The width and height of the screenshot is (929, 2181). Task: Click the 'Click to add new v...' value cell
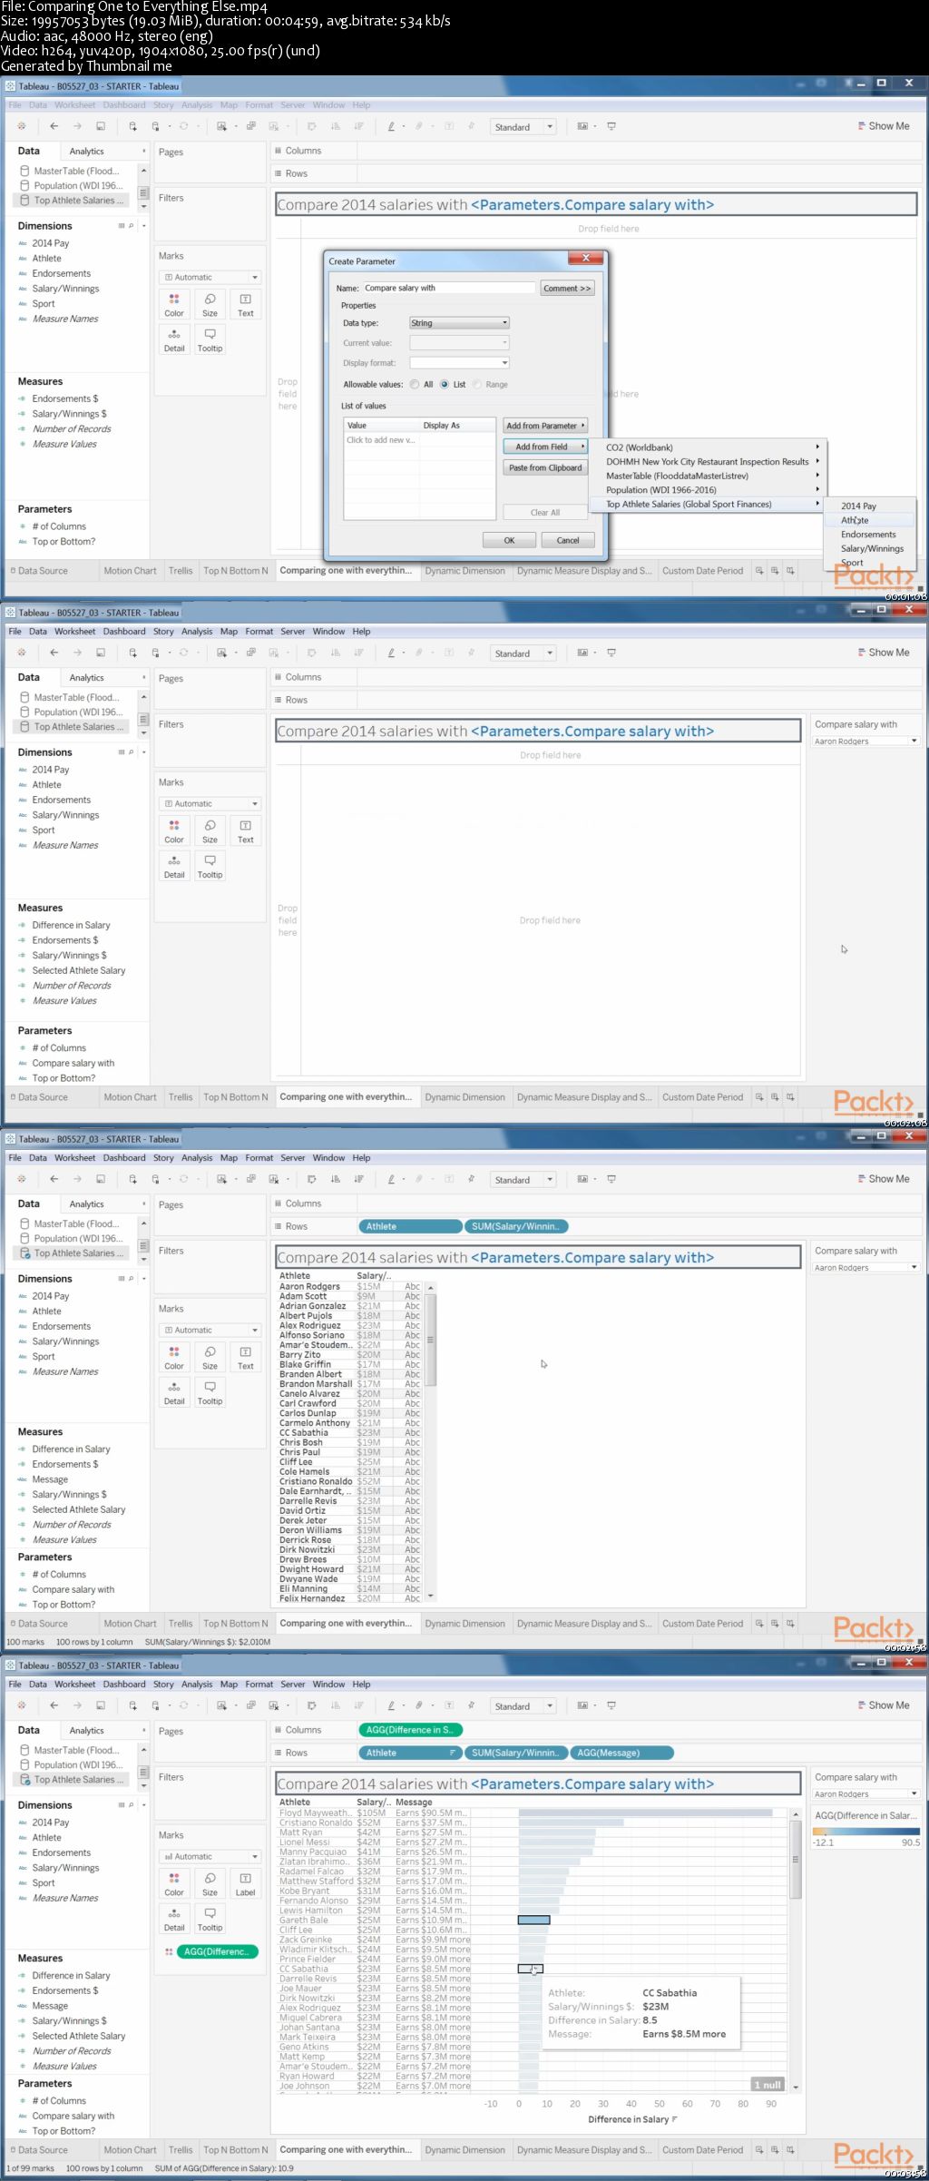381,439
